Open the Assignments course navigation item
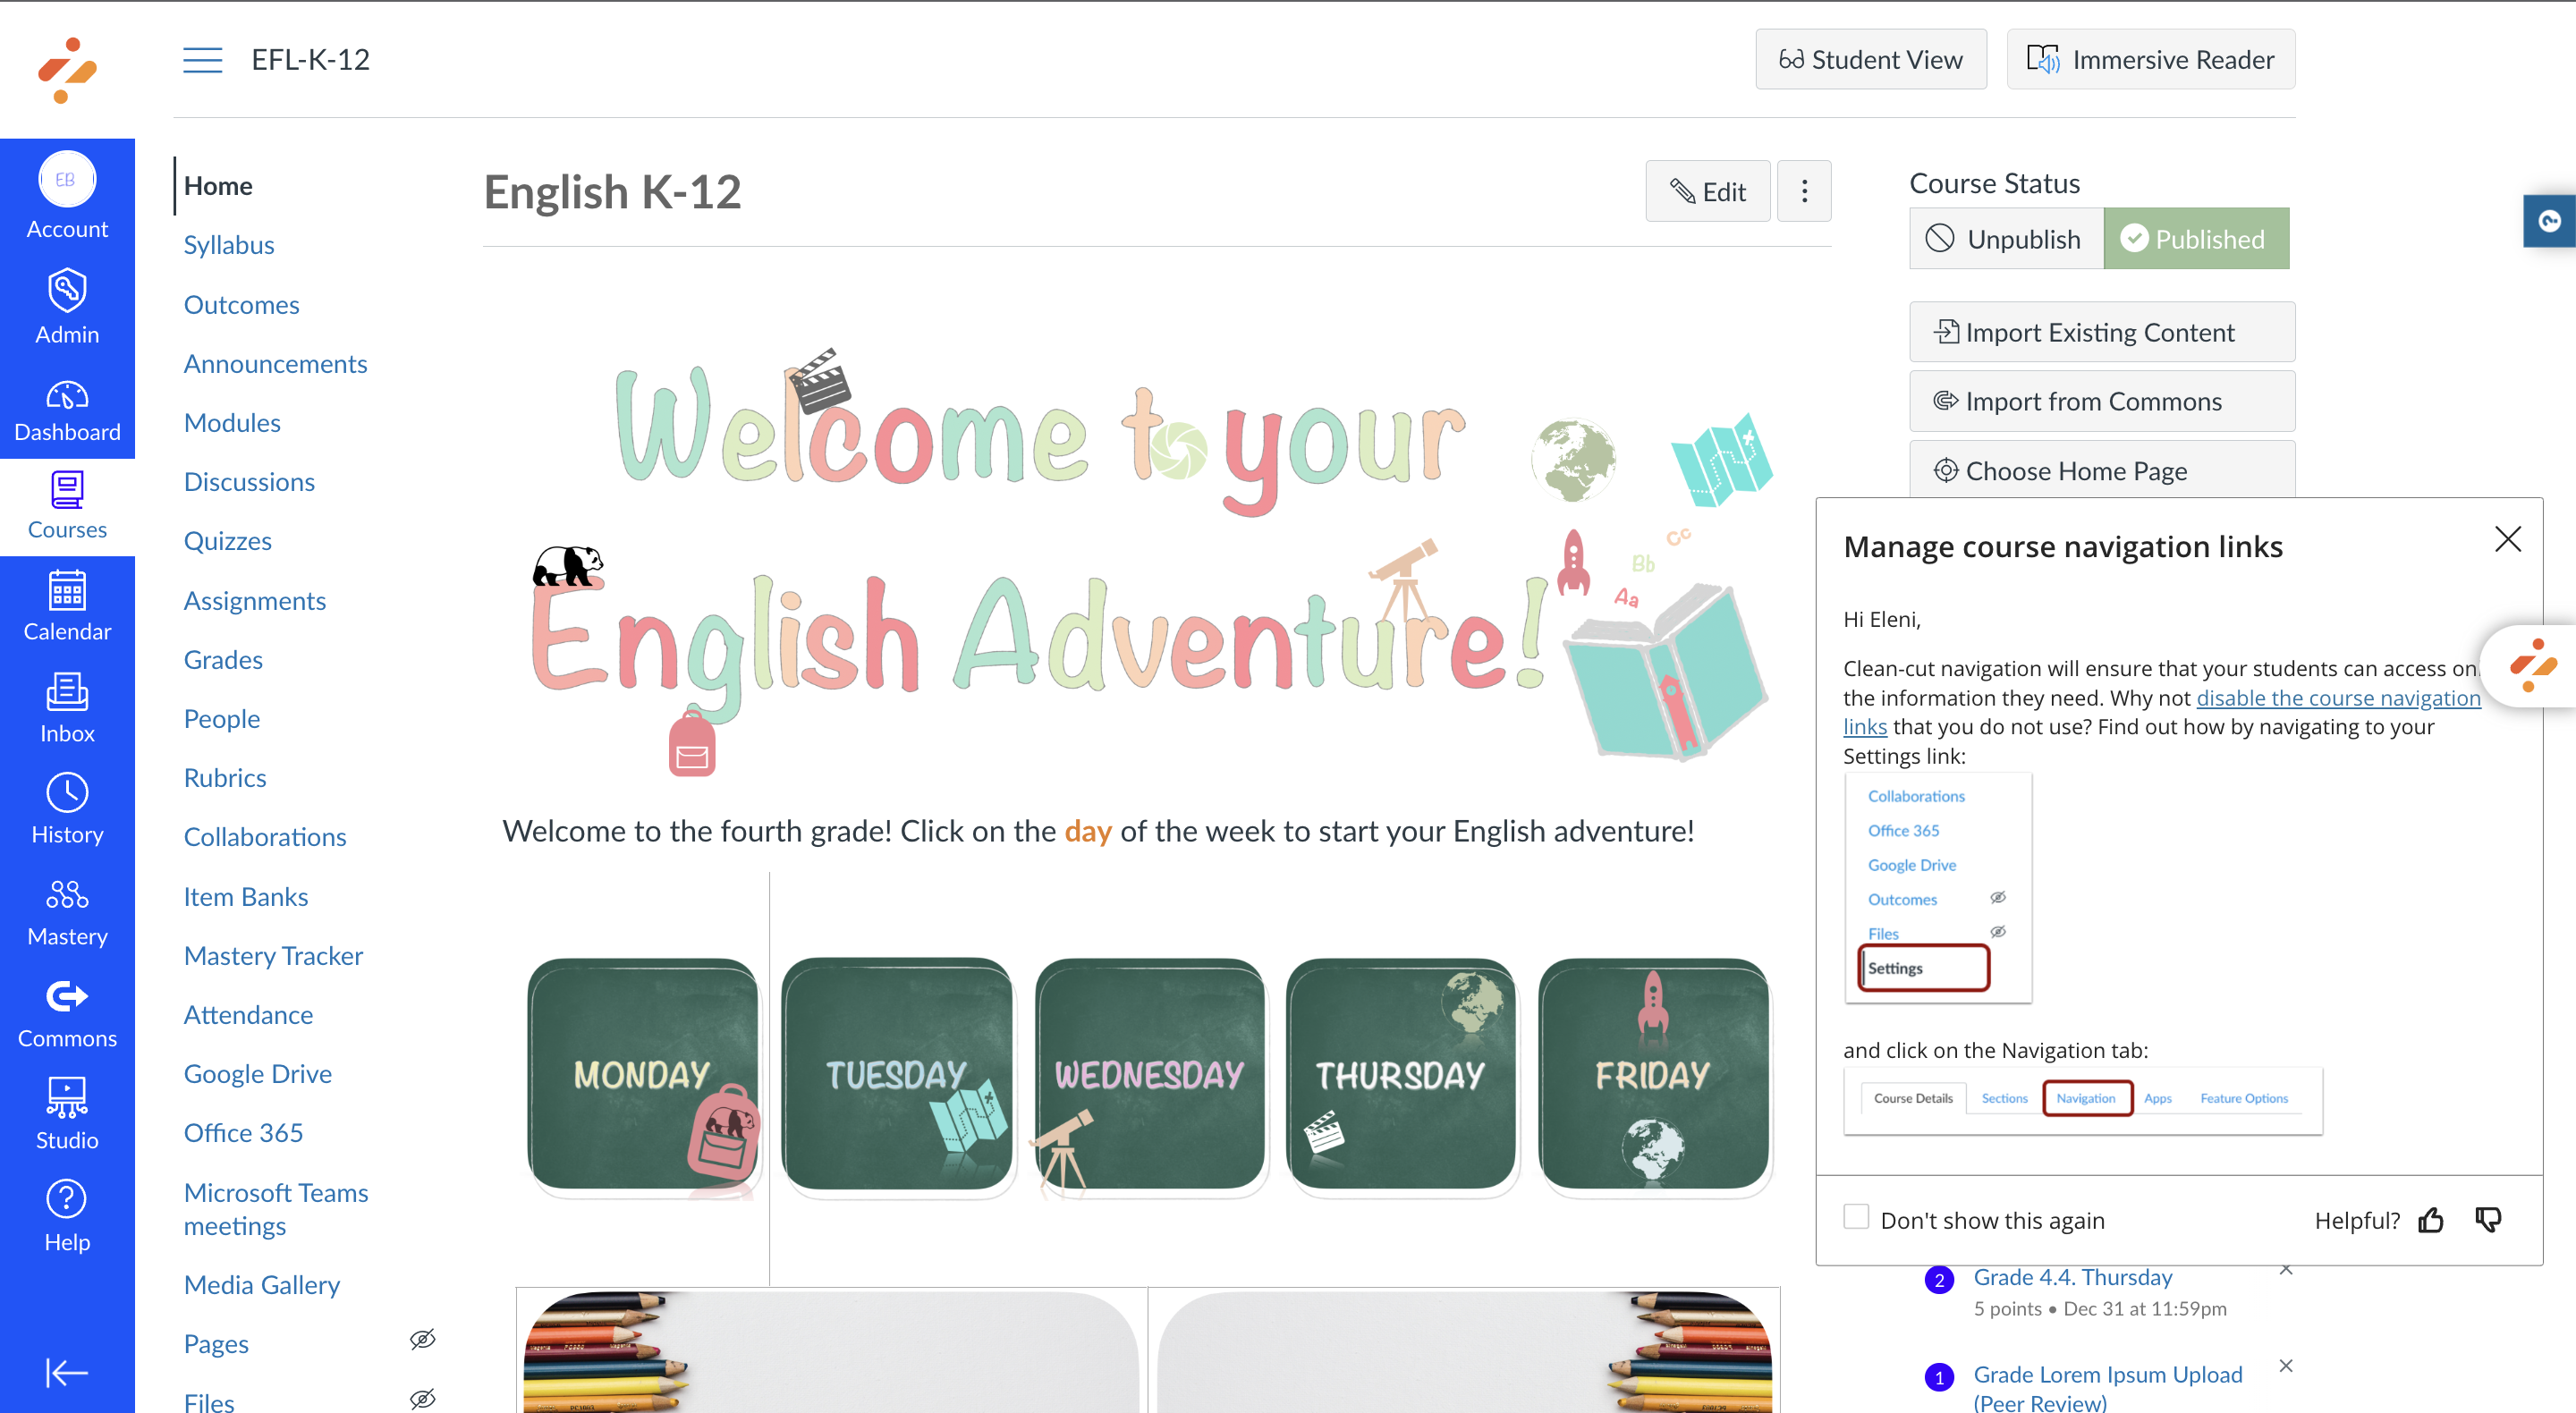The image size is (2576, 1413). (255, 600)
